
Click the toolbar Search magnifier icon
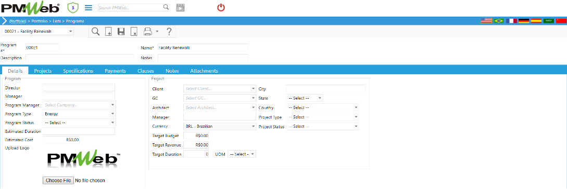pyautogui.click(x=95, y=32)
